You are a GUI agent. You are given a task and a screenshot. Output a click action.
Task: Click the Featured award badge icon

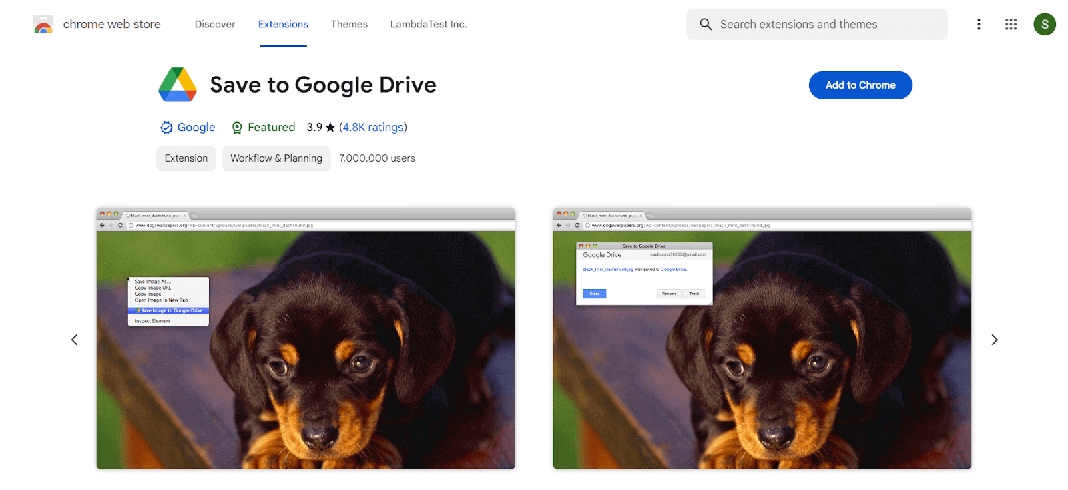tap(237, 128)
